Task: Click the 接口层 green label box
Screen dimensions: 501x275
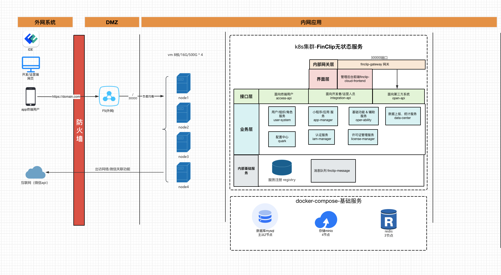Action: point(246,96)
